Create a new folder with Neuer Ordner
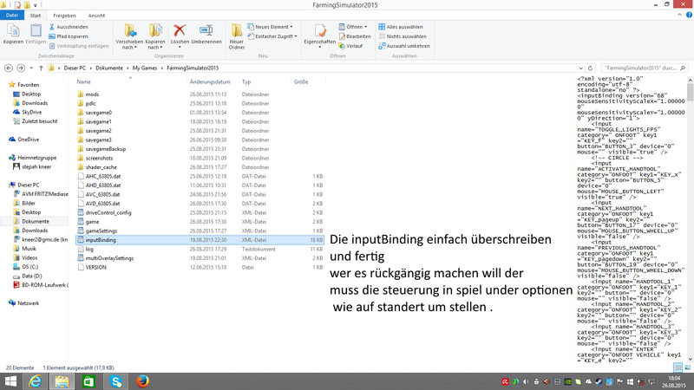Image resolution: width=694 pixels, height=390 pixels. (x=237, y=33)
